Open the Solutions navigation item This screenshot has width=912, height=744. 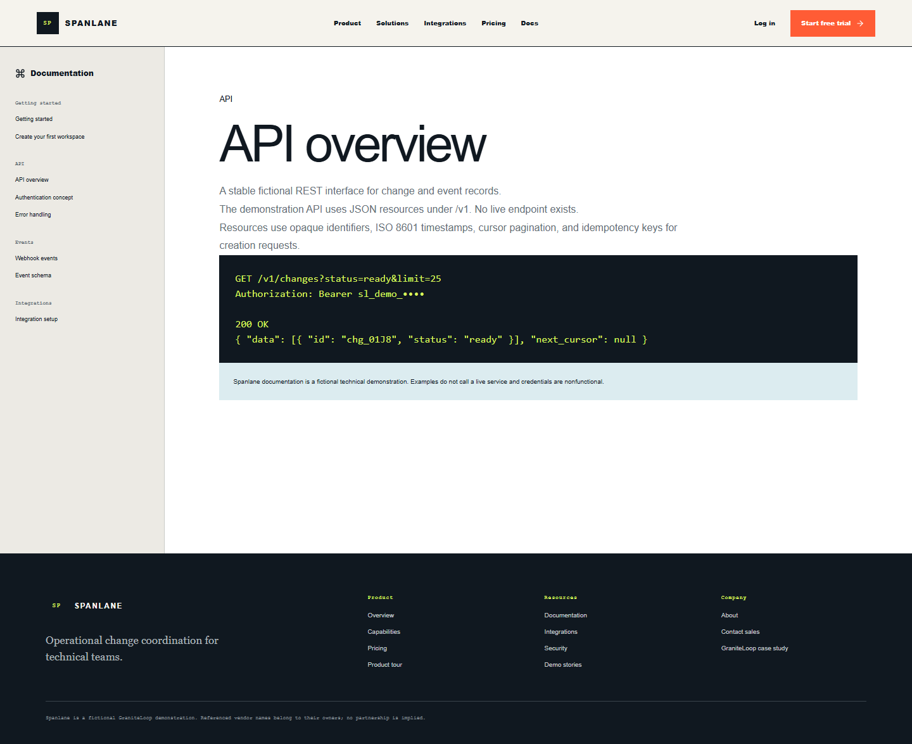[392, 23]
